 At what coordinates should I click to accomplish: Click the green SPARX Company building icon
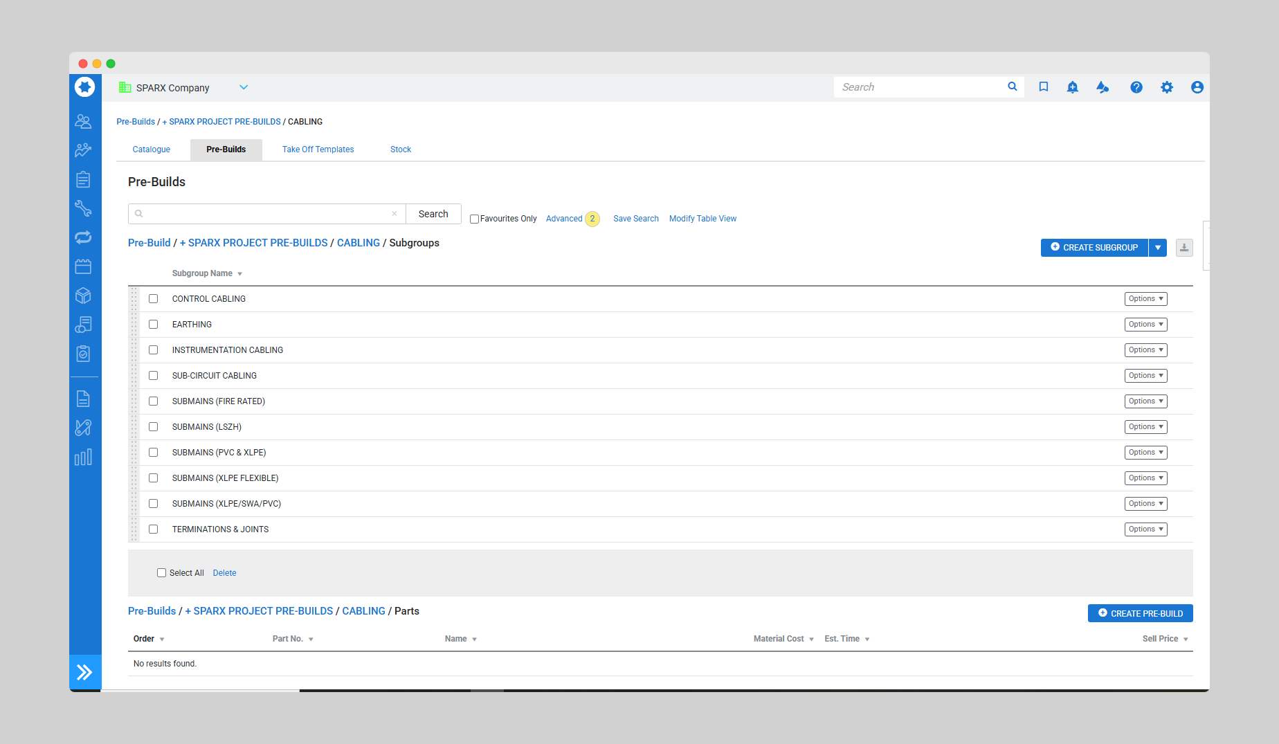click(x=125, y=87)
